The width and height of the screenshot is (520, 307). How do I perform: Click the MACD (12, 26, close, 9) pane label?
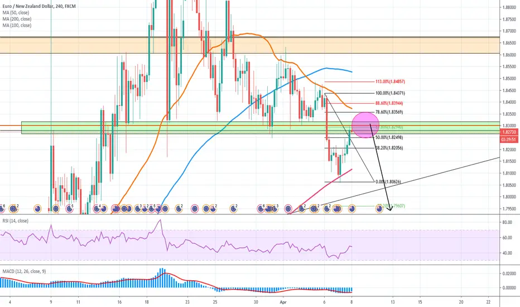24,271
